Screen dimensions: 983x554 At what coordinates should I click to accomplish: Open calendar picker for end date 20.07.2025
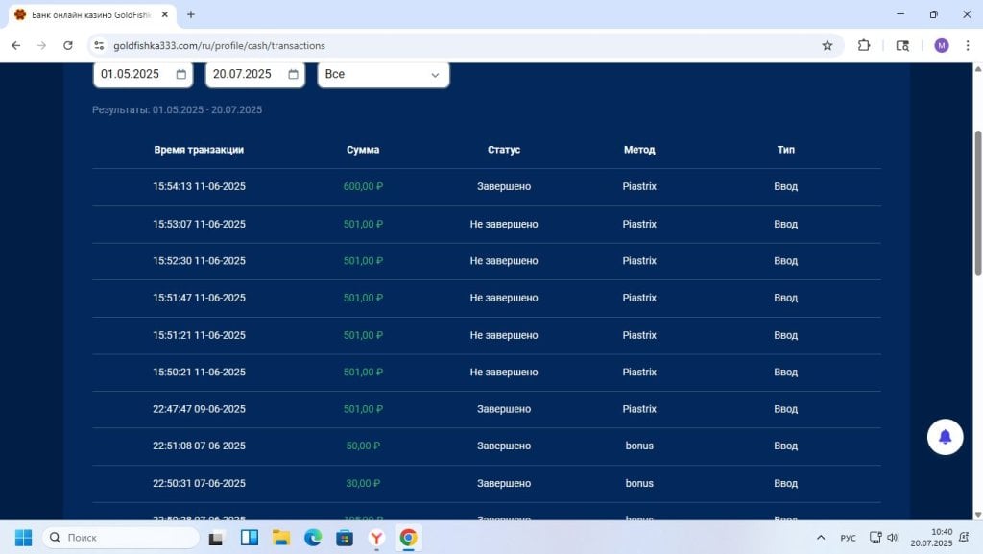(294, 74)
